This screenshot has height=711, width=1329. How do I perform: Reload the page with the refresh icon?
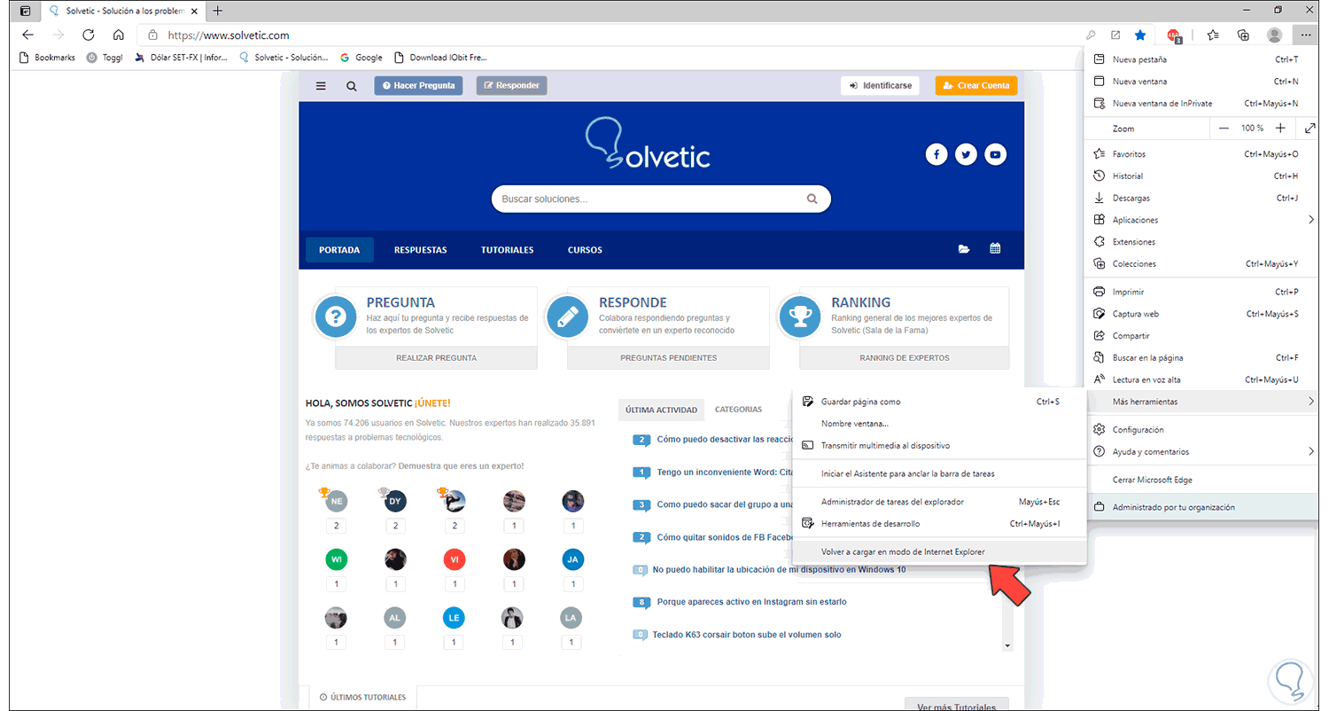[88, 35]
